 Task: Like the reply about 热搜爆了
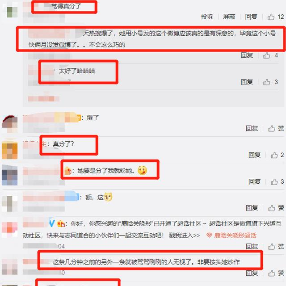(x=270, y=55)
